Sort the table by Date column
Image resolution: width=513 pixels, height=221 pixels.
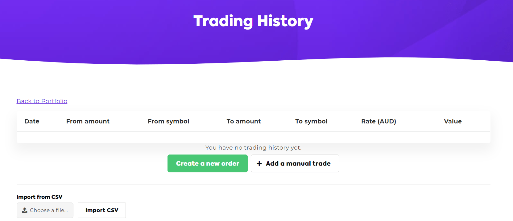click(32, 121)
